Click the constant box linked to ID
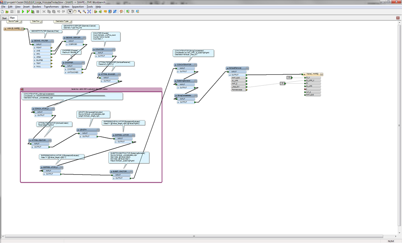The height and width of the screenshot is (243, 402). [283, 83]
